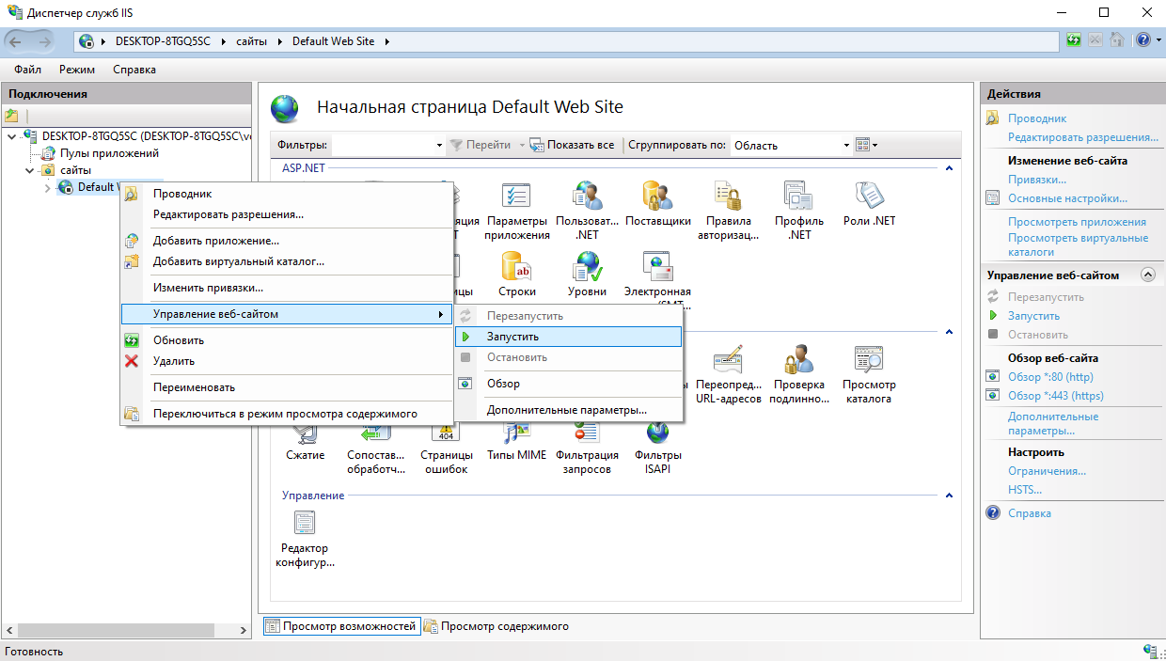
Task: Open the Сгруппировать по dropdown
Action: (790, 145)
